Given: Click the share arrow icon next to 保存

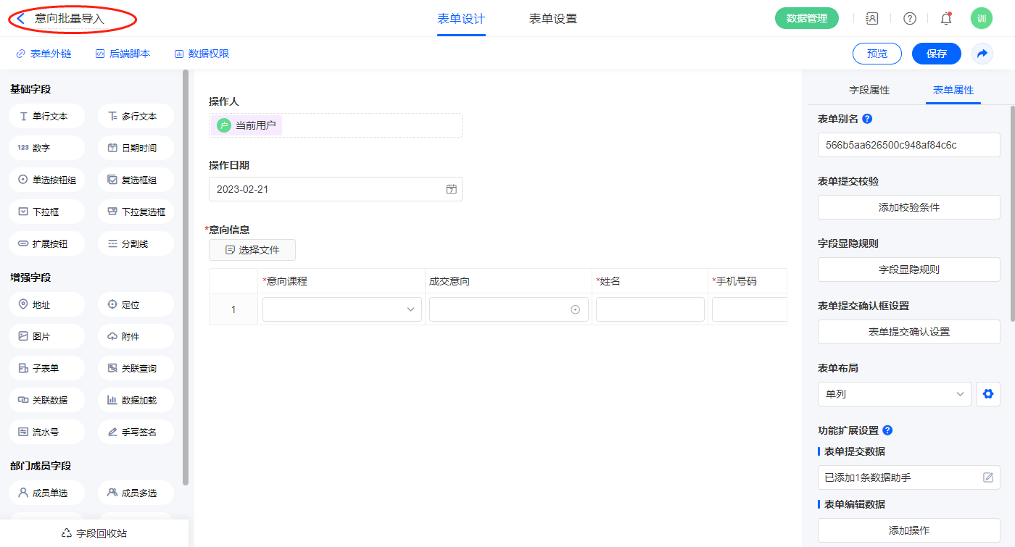Looking at the screenshot, I should click(982, 54).
